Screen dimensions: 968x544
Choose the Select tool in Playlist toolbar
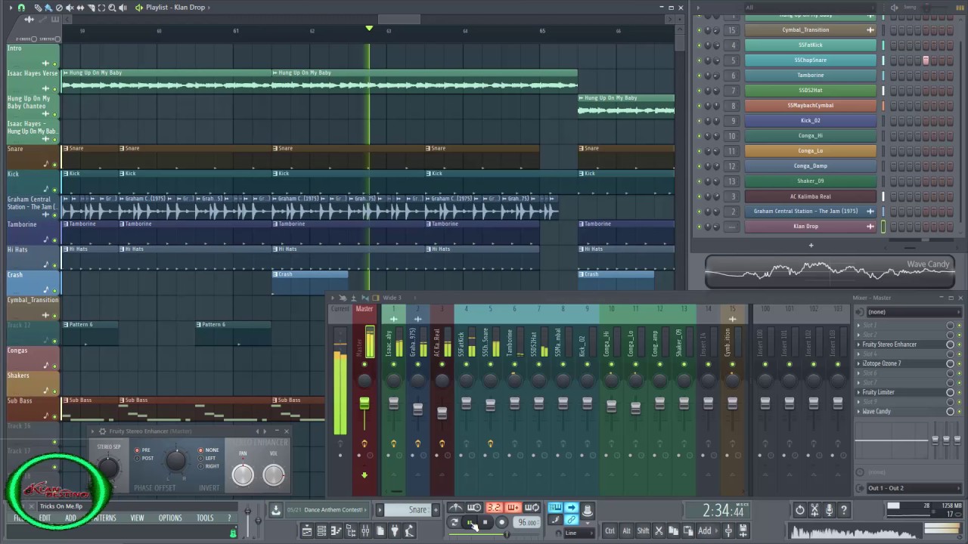[x=101, y=8]
